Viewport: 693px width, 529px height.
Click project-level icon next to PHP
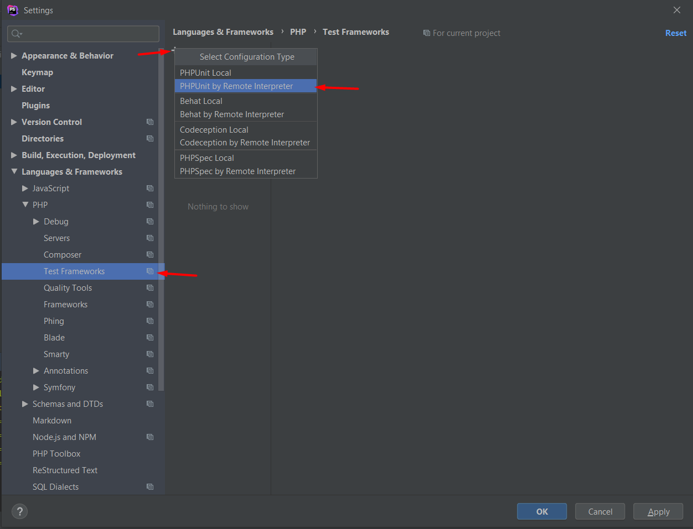tap(150, 205)
